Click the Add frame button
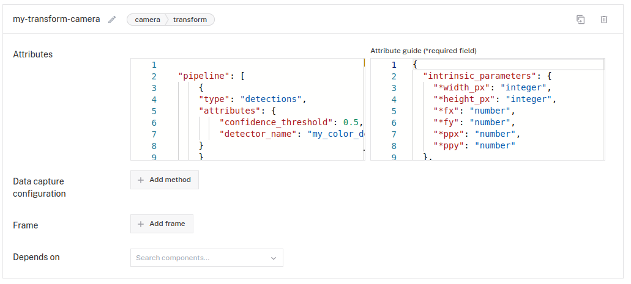This screenshot has width=631, height=284. click(x=162, y=224)
